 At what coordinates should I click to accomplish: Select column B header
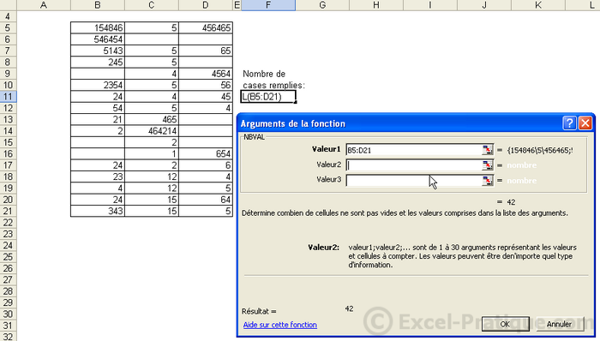(98, 5)
